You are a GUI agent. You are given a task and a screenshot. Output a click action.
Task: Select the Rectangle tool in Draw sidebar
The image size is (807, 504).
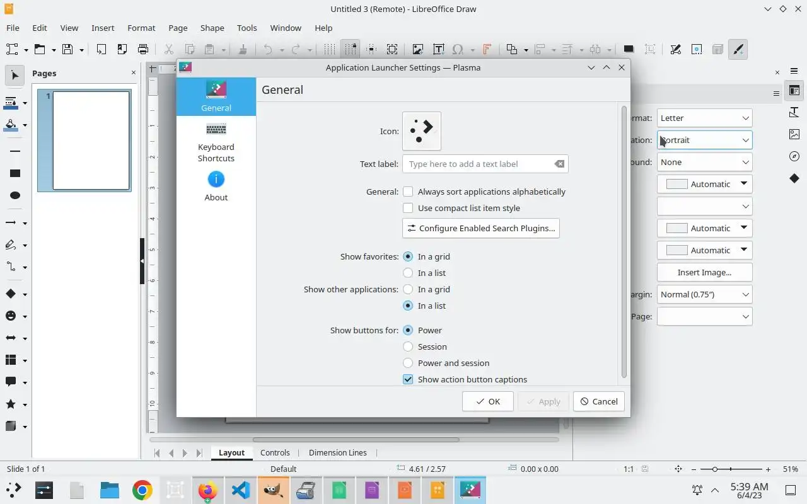15,173
